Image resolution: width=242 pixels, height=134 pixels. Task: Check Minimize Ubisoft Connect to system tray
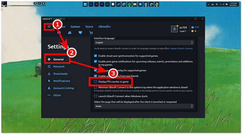click(96, 87)
